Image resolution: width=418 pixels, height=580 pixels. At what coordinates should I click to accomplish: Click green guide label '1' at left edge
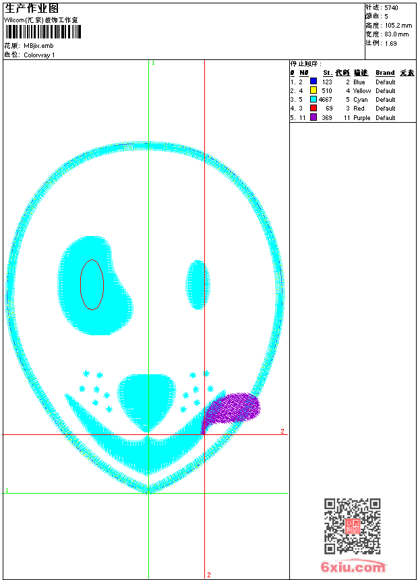7,490
